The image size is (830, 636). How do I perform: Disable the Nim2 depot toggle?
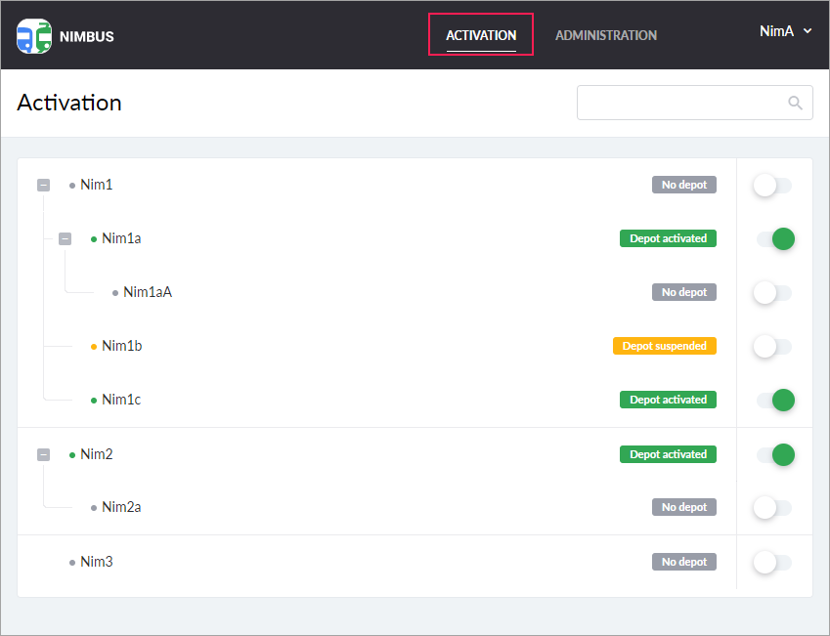click(x=774, y=454)
